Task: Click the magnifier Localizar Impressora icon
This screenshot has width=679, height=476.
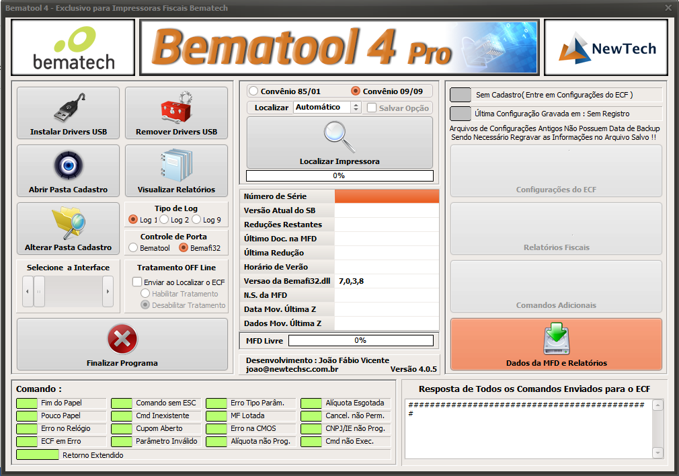Action: coord(339,137)
